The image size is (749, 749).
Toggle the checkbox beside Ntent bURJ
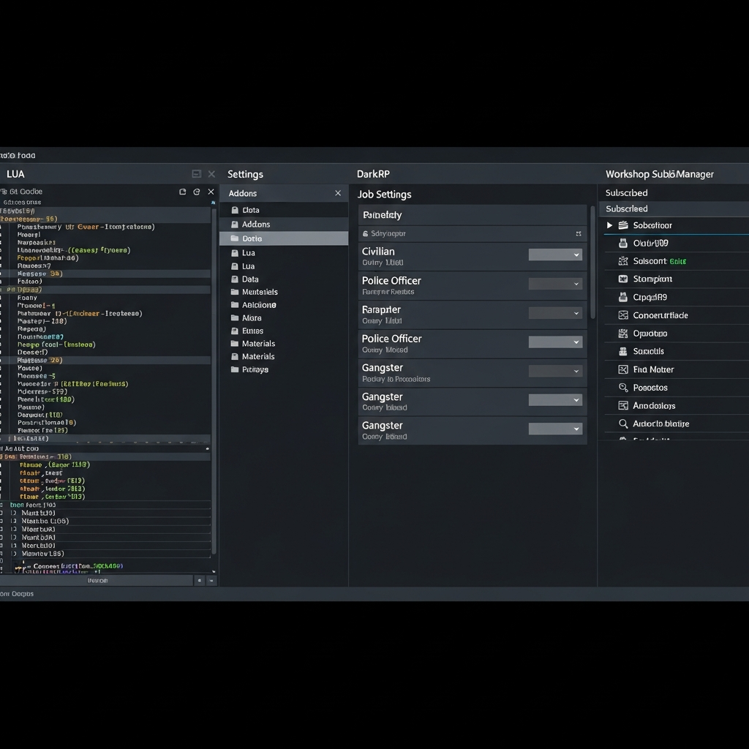click(14, 530)
